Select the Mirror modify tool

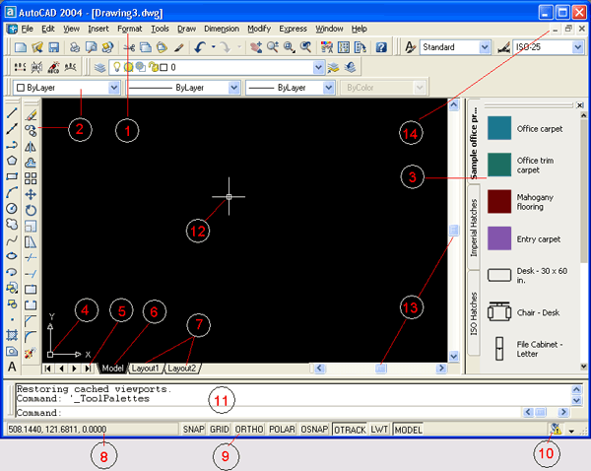(31, 146)
